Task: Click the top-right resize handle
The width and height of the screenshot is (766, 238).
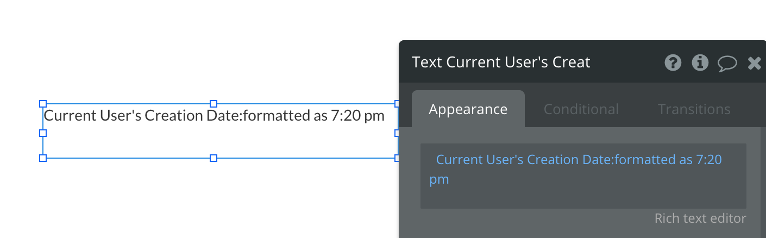Action: pyautogui.click(x=397, y=104)
